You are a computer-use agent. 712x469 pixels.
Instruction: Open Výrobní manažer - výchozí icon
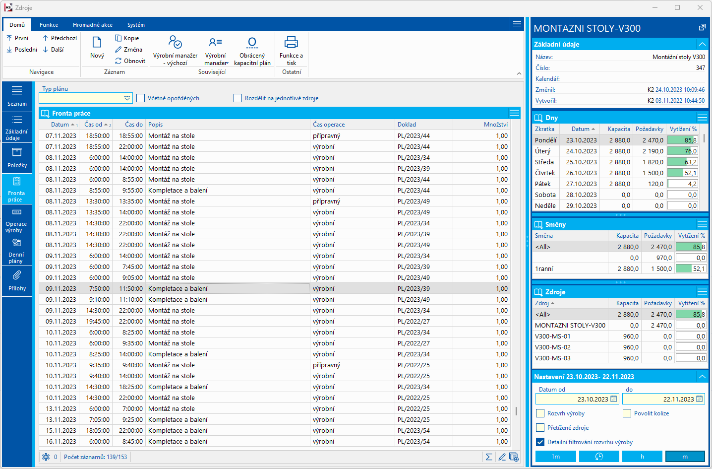(x=175, y=42)
